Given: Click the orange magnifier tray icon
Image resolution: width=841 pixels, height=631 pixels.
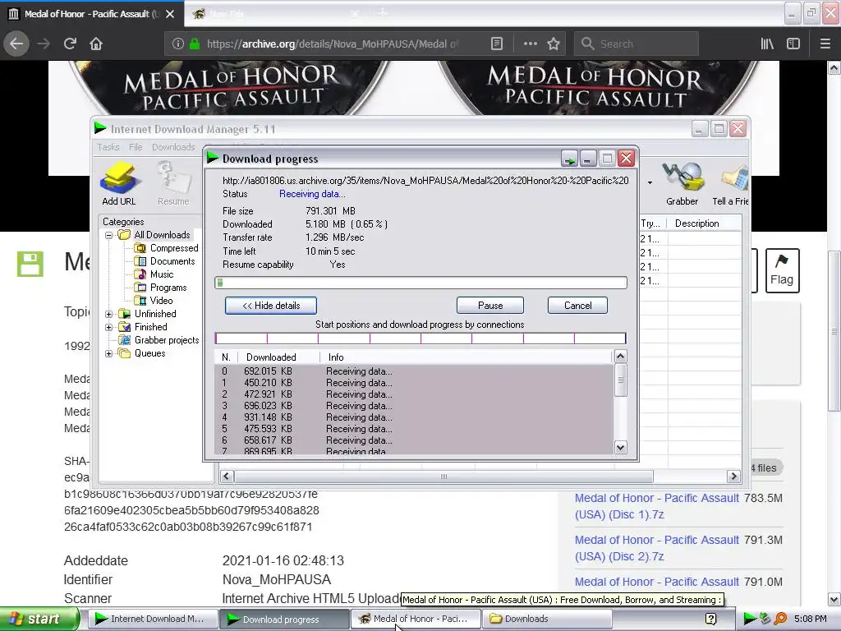Looking at the screenshot, I should (x=780, y=619).
